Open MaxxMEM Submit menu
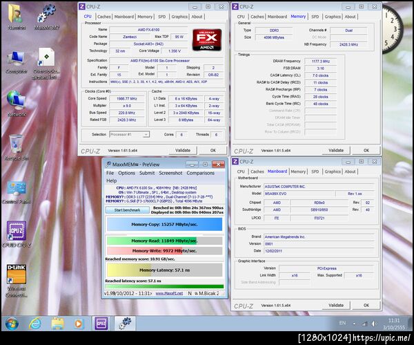414x345 pixels. pos(147,173)
